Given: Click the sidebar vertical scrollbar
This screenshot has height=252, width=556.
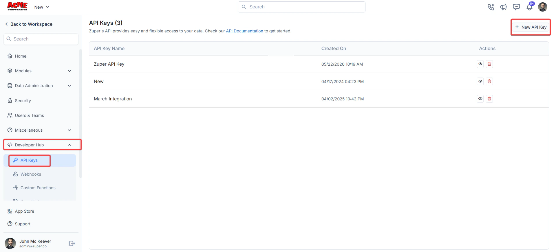Looking at the screenshot, I should 81,113.
